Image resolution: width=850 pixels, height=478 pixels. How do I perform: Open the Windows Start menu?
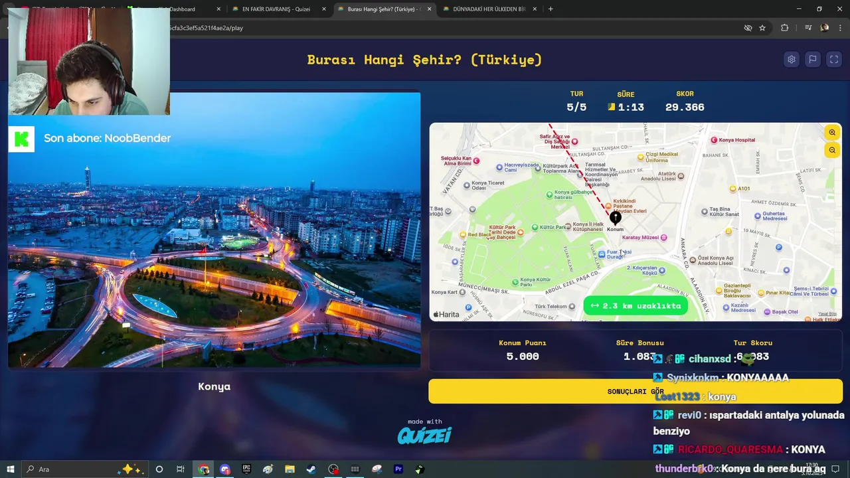tap(10, 469)
